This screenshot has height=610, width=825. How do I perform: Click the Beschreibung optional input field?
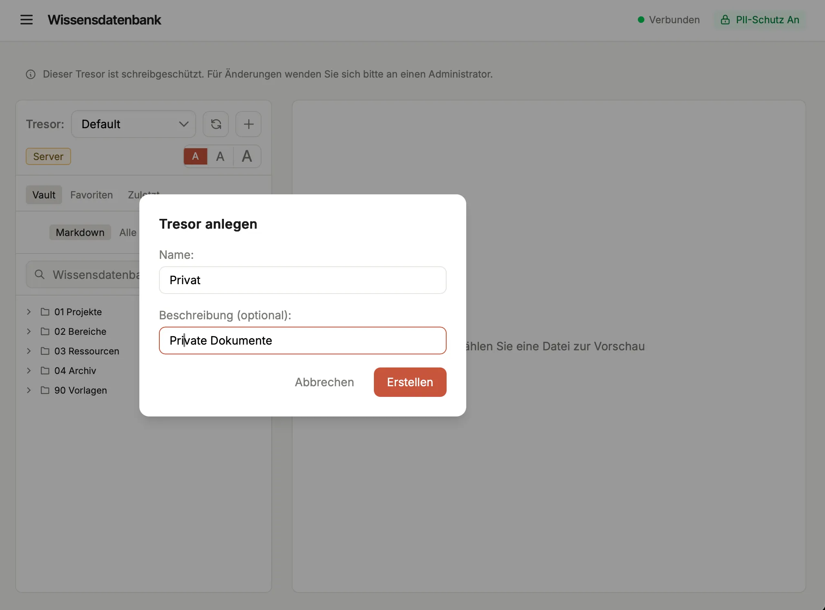tap(302, 341)
